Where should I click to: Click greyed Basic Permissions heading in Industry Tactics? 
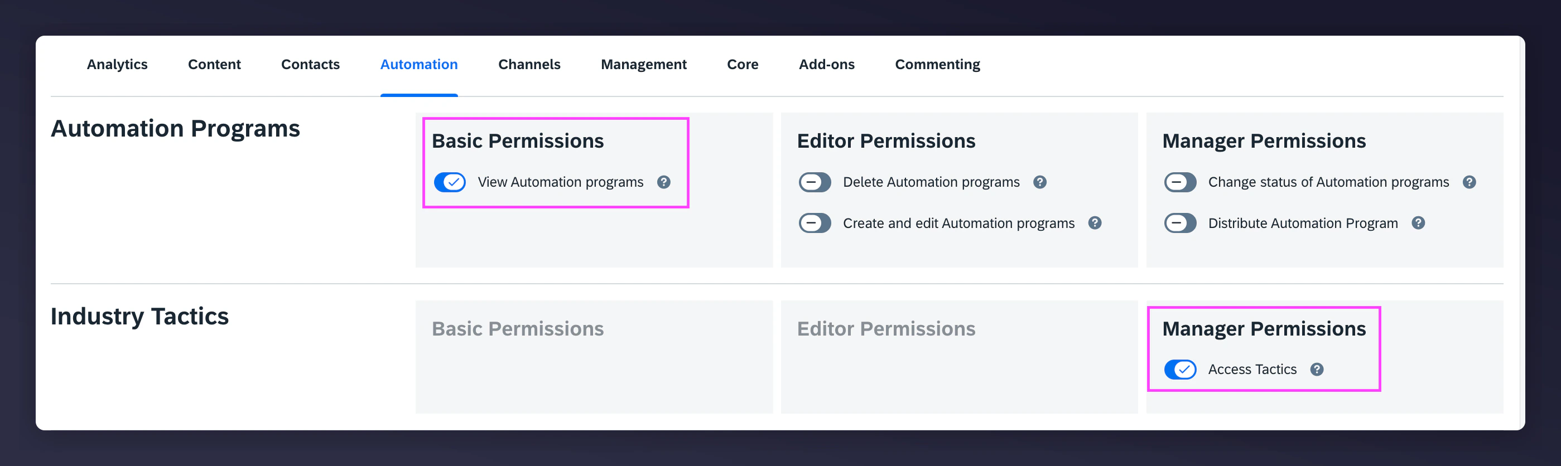pyautogui.click(x=518, y=329)
